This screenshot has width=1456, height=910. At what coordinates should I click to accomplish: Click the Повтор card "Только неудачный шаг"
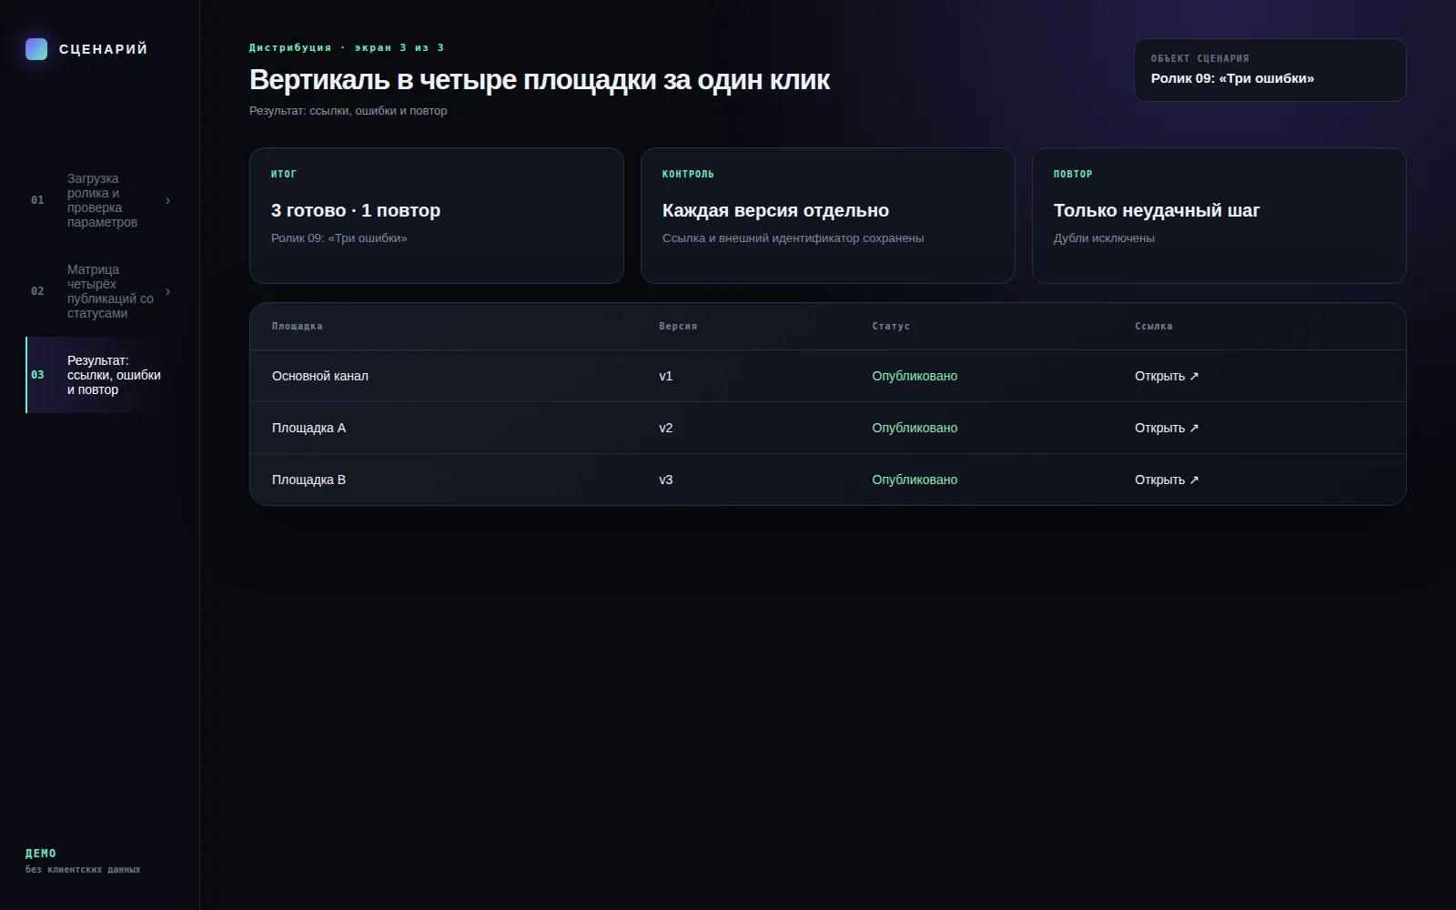point(1219,216)
